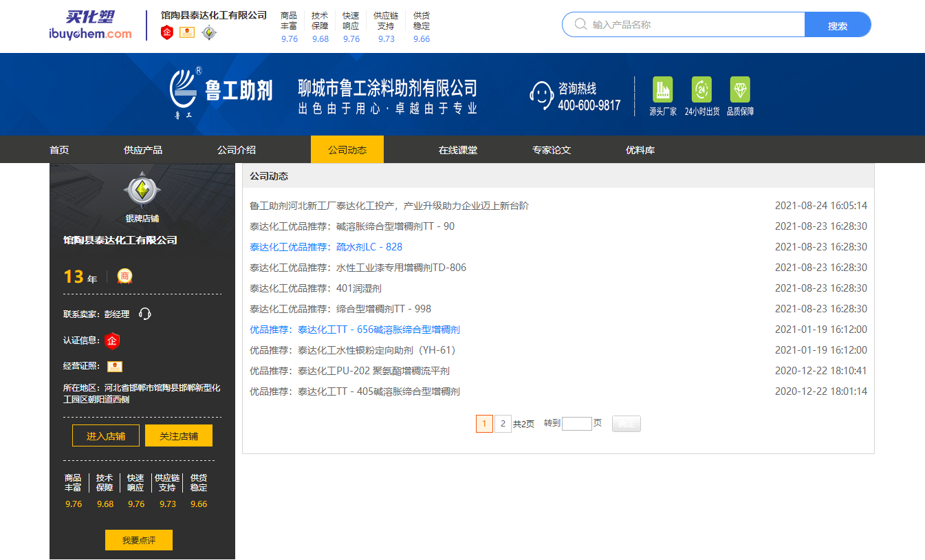Viewport: 925px width, 560px height.
Task: Open the ibuychem.com site logo
Action: pyautogui.click(x=90, y=25)
